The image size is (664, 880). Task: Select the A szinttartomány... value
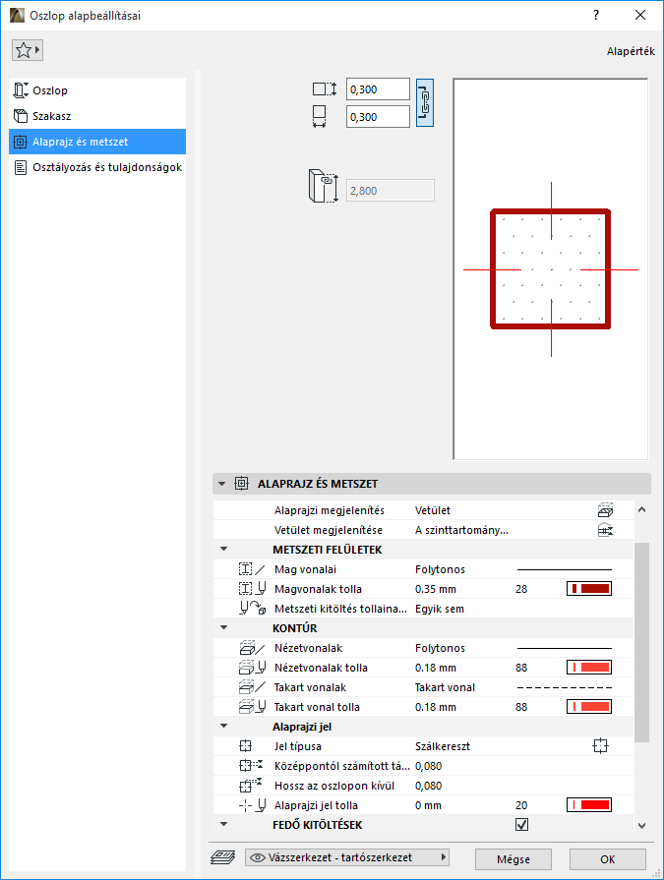(x=461, y=530)
